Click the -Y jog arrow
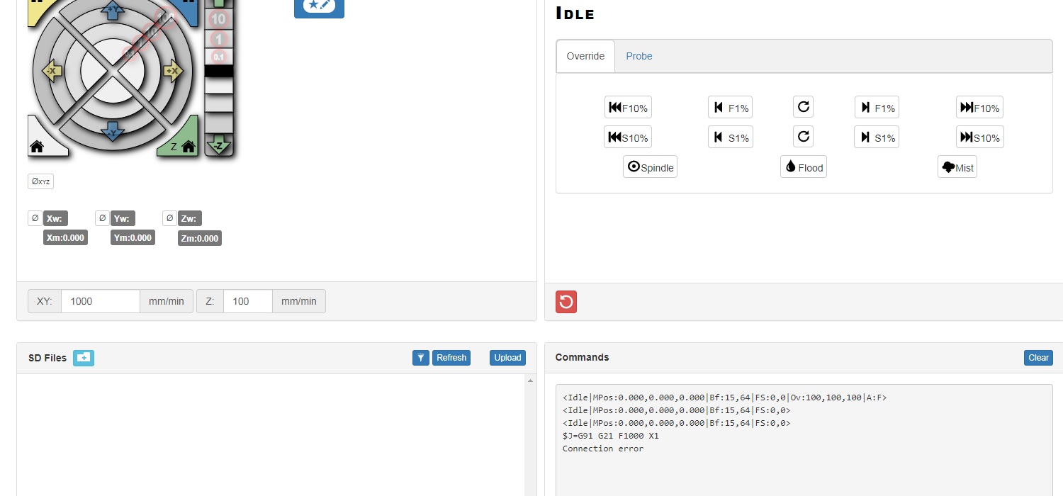Image resolution: width=1063 pixels, height=496 pixels. click(x=112, y=130)
